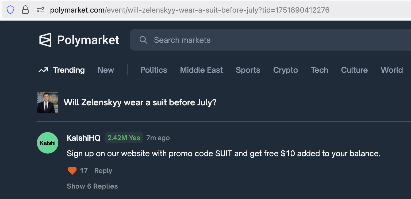Click the padlock site security icon
411x199 pixels.
(25, 10)
